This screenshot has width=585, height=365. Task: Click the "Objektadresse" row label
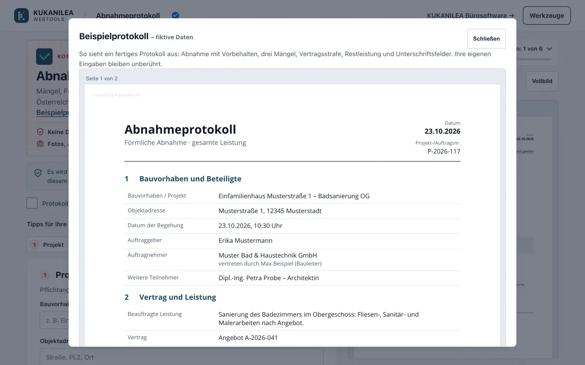(x=146, y=210)
